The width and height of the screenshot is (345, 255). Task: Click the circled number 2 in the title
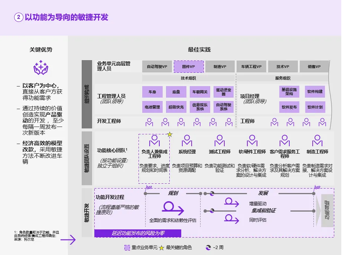pyautogui.click(x=19, y=17)
